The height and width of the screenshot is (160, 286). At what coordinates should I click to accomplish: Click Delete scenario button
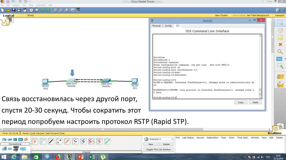click(x=166, y=144)
